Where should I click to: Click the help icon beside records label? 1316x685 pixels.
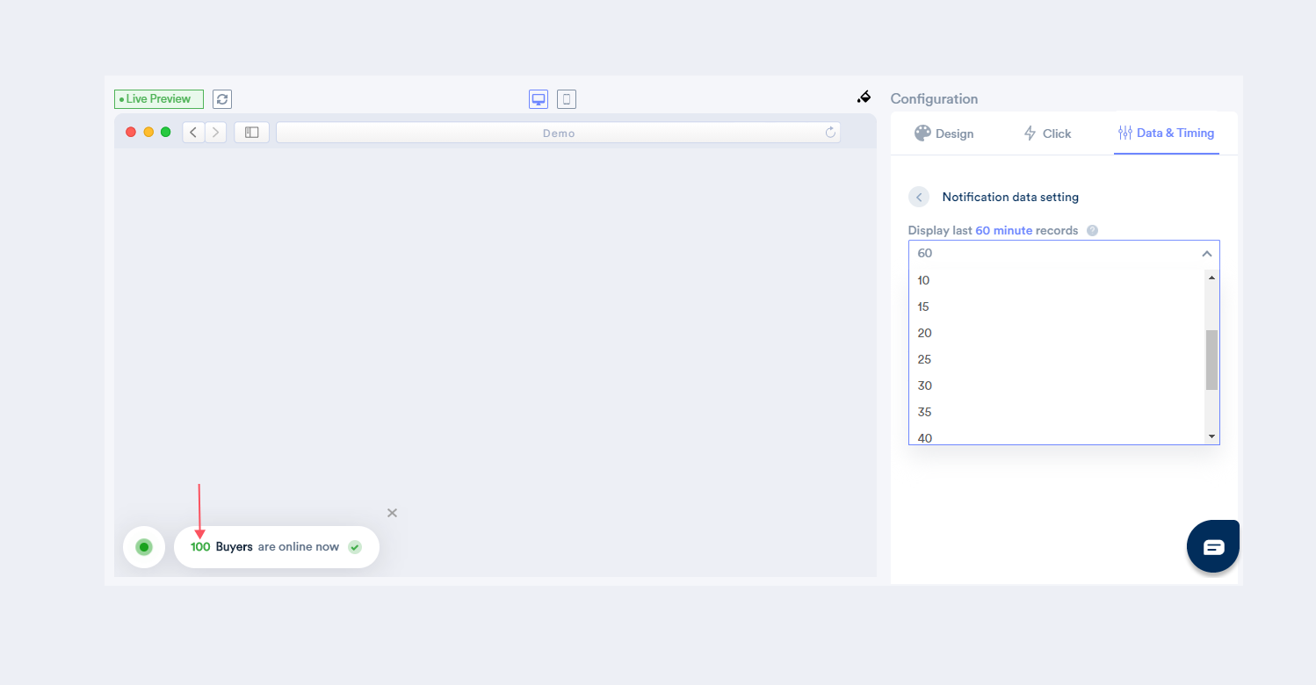tap(1092, 231)
